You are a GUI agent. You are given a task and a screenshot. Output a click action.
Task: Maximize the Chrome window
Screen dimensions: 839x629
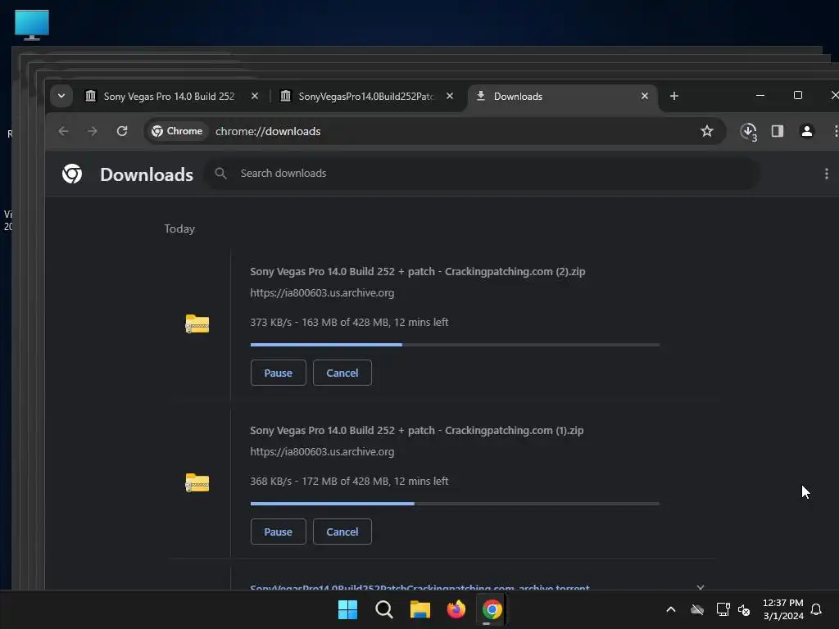798,95
